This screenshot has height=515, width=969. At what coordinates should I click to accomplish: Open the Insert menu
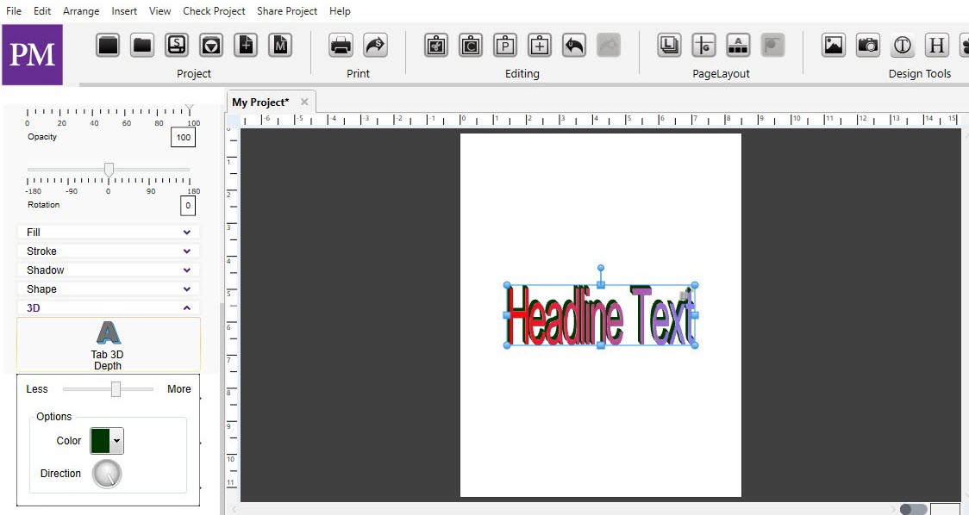pos(124,11)
